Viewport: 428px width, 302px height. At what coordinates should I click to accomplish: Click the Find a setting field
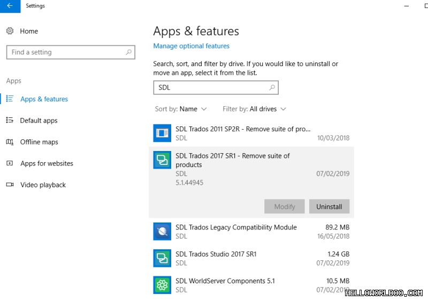[x=71, y=52]
